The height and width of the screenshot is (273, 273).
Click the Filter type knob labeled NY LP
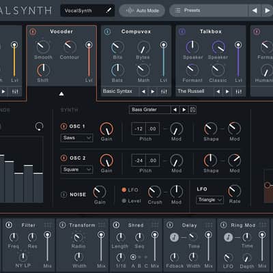coord(23,257)
